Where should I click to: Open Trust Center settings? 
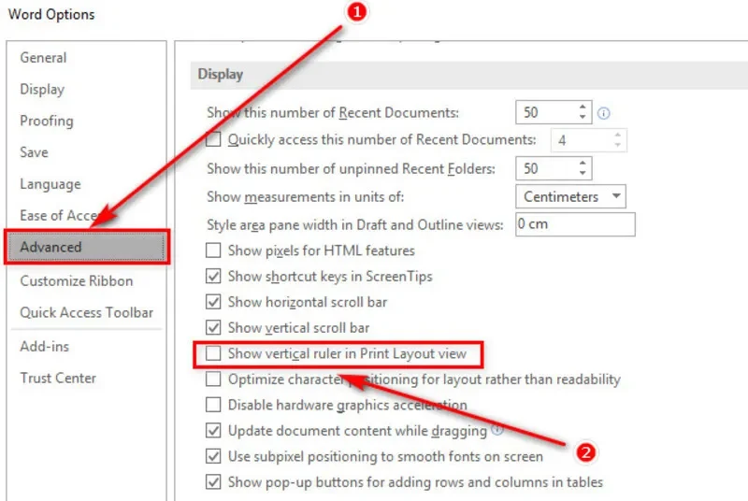click(58, 378)
